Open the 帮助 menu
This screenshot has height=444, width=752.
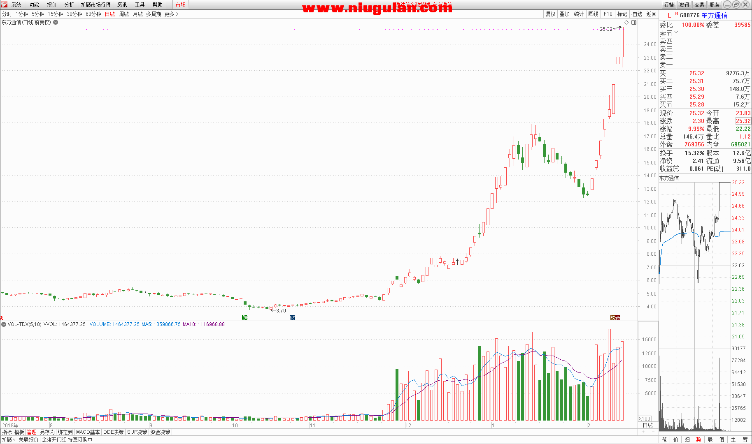click(158, 5)
